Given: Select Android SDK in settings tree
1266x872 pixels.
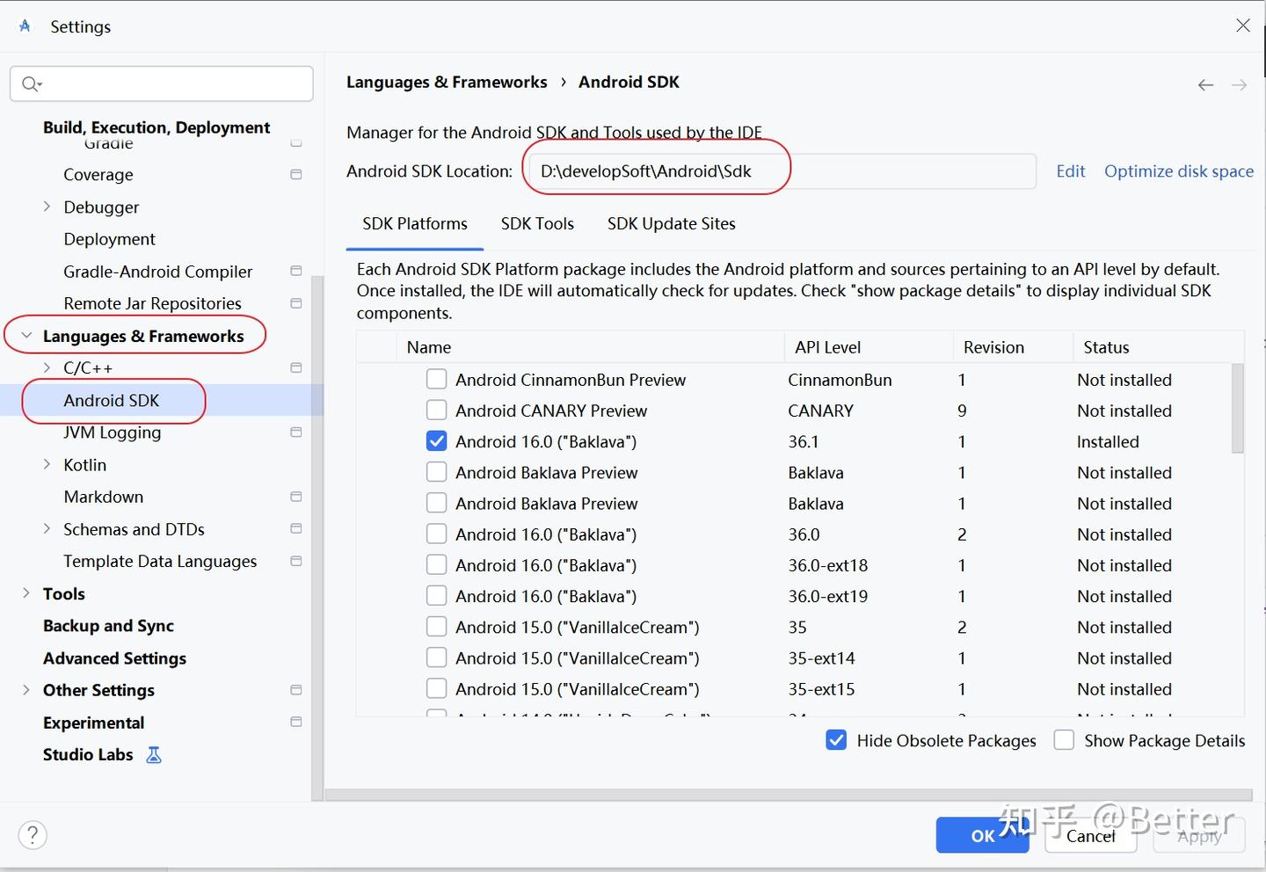Looking at the screenshot, I should [x=112, y=401].
